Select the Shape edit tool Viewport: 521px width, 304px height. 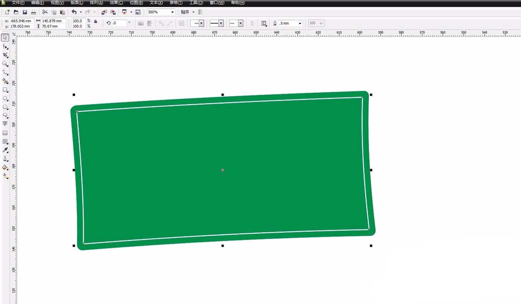[x=5, y=46]
